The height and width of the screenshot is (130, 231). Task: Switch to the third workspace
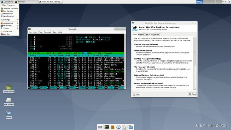pos(212,2)
